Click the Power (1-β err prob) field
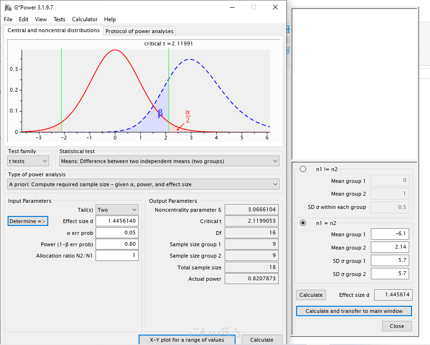The width and height of the screenshot is (430, 345). [x=117, y=244]
